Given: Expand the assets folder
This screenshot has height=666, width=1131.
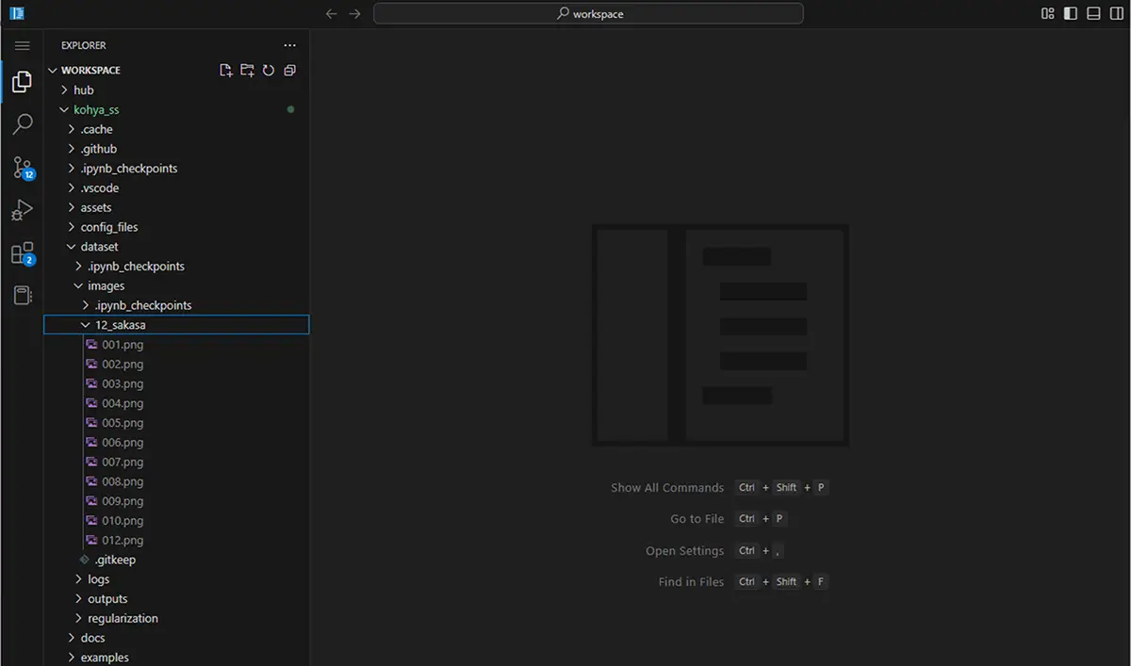Looking at the screenshot, I should click(x=176, y=208).
